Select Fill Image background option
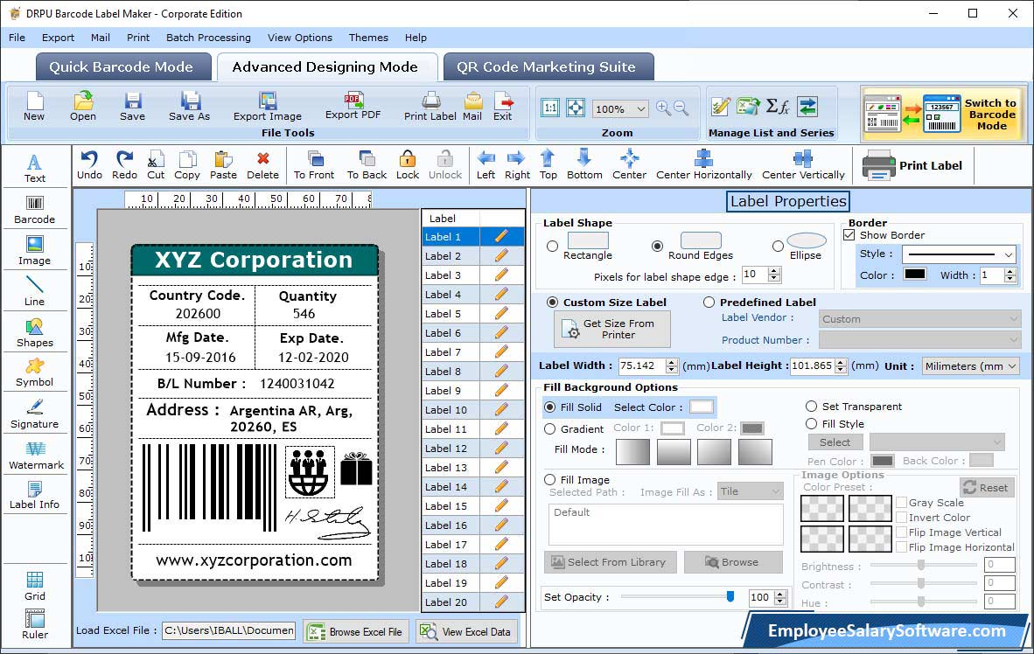This screenshot has width=1034, height=654. [x=550, y=479]
